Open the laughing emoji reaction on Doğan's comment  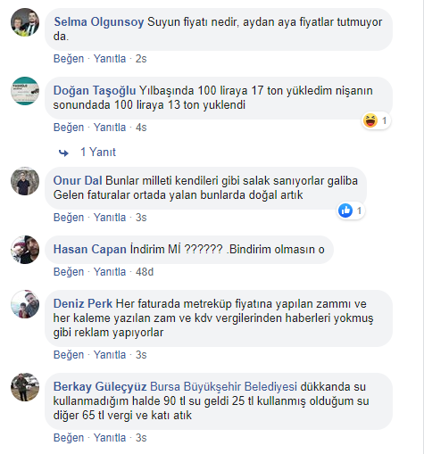(x=370, y=120)
